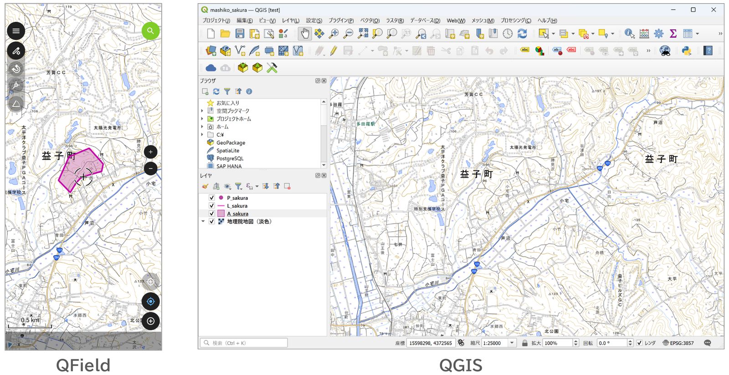
Task: Tap the QField zoom out minus button
Action: [150, 168]
